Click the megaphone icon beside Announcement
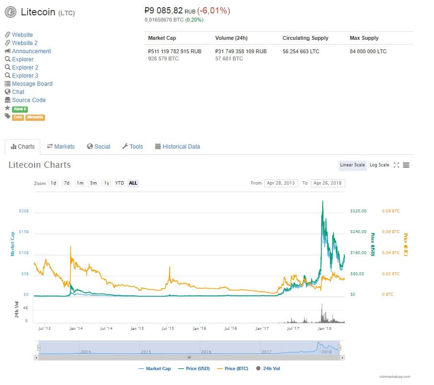The width and height of the screenshot is (434, 385). 8,51
